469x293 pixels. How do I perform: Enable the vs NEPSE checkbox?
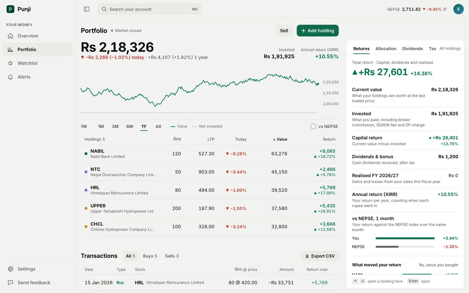(313, 126)
